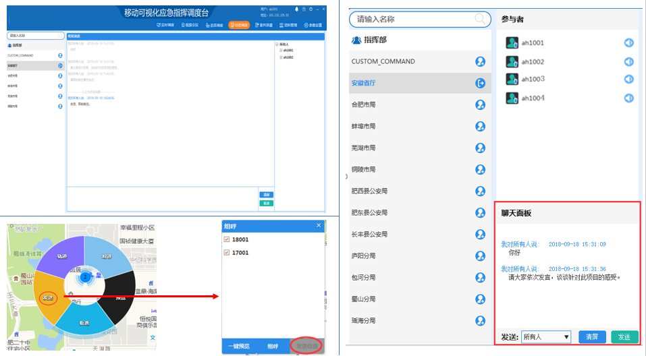Click the user icon beside 瑶海分局
This screenshot has width=646, height=356.
[x=480, y=321]
